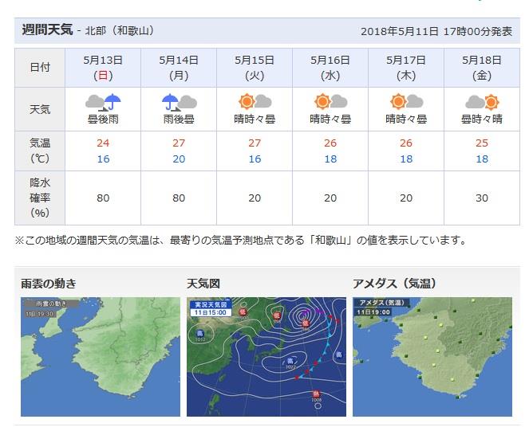Click the high temperature 27 for May 15
529x431 pixels.
255,143
